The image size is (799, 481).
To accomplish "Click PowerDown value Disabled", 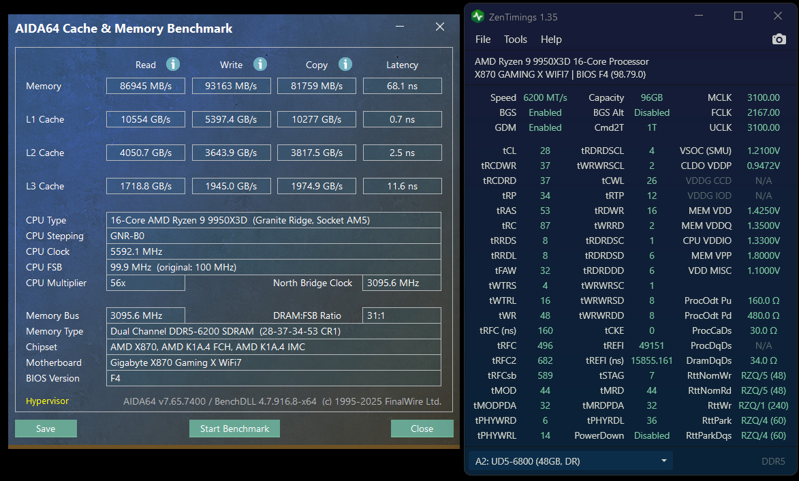I will (x=652, y=435).
